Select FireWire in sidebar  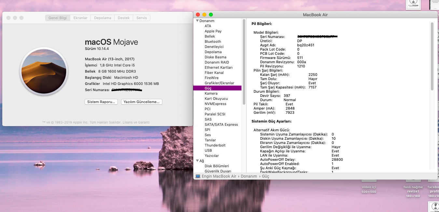[x=212, y=78]
